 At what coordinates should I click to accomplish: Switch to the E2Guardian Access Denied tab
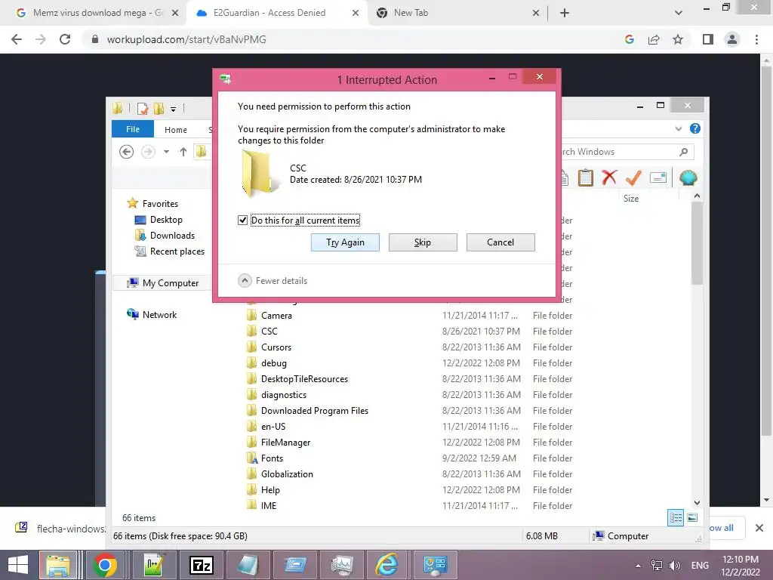pos(277,13)
